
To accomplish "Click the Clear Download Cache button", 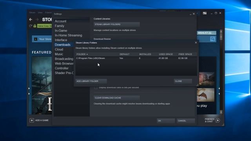I will tap(117, 98).
